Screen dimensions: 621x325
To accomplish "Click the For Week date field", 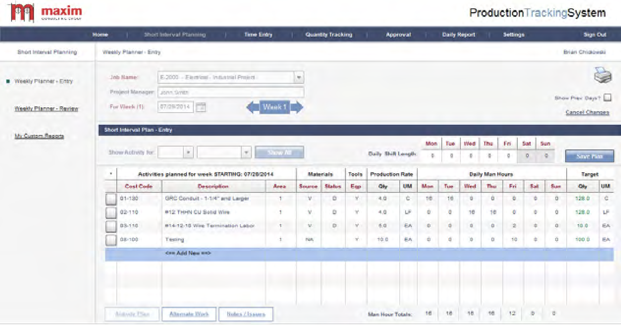I will pyautogui.click(x=176, y=107).
